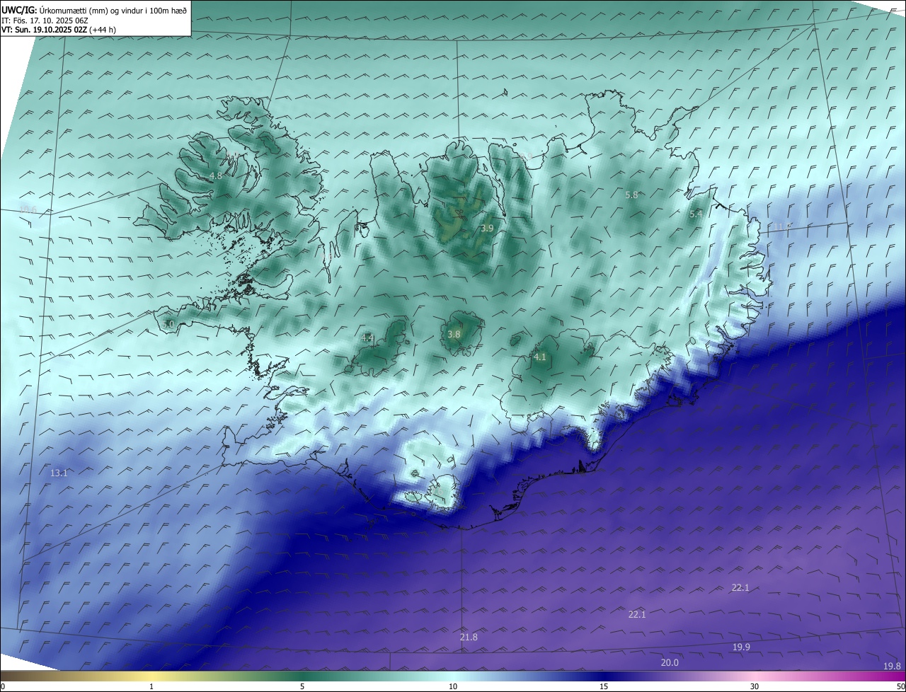This screenshot has width=906, height=692.
Task: Click the 1 tick on the color scale
Action: (151, 686)
